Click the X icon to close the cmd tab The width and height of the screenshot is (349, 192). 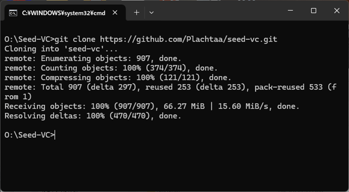click(115, 12)
